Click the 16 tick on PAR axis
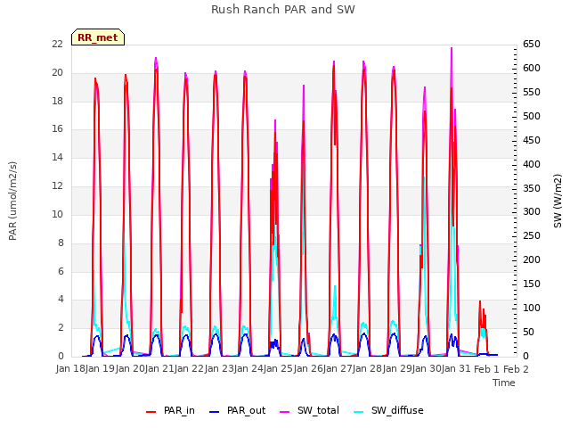Viewport: 570px width, 428px height. click(x=57, y=129)
